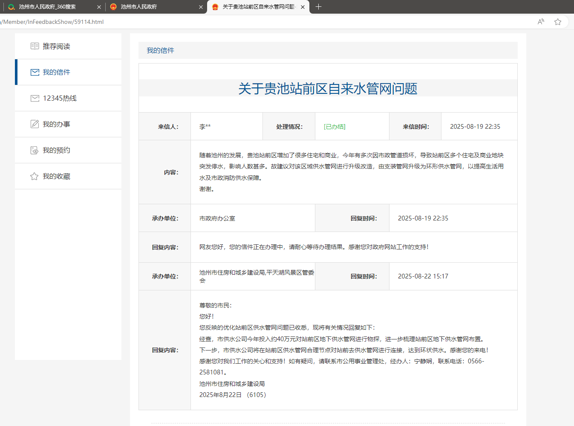Click the title 关于贵池站前区自来水管网问题
The width and height of the screenshot is (574, 426).
[328, 88]
